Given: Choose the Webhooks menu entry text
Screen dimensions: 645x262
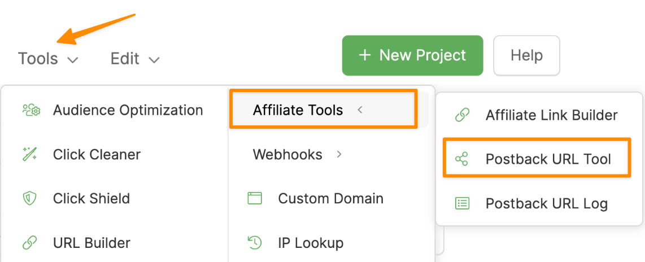Looking at the screenshot, I should [287, 154].
